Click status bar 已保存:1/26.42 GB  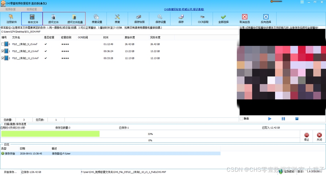click(x=31, y=172)
